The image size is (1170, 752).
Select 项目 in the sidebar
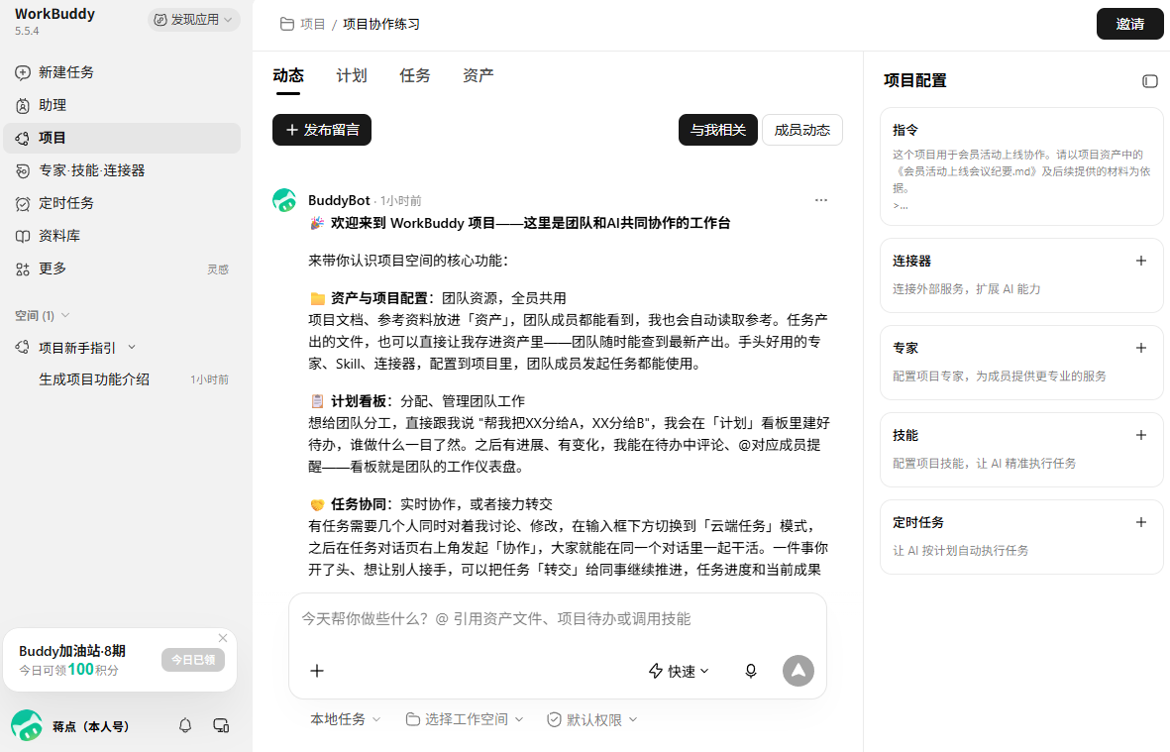(x=122, y=138)
